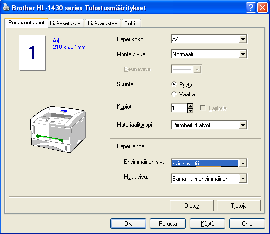Click the Ohje button
Viewport: 270px width, 234px height.
247,224
